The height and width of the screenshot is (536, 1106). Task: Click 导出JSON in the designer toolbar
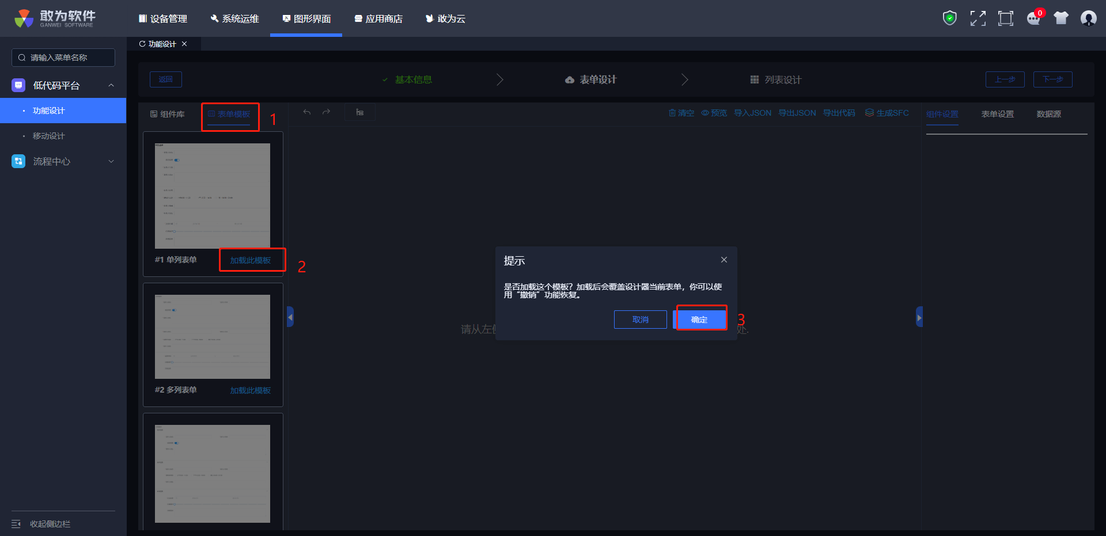[797, 113]
